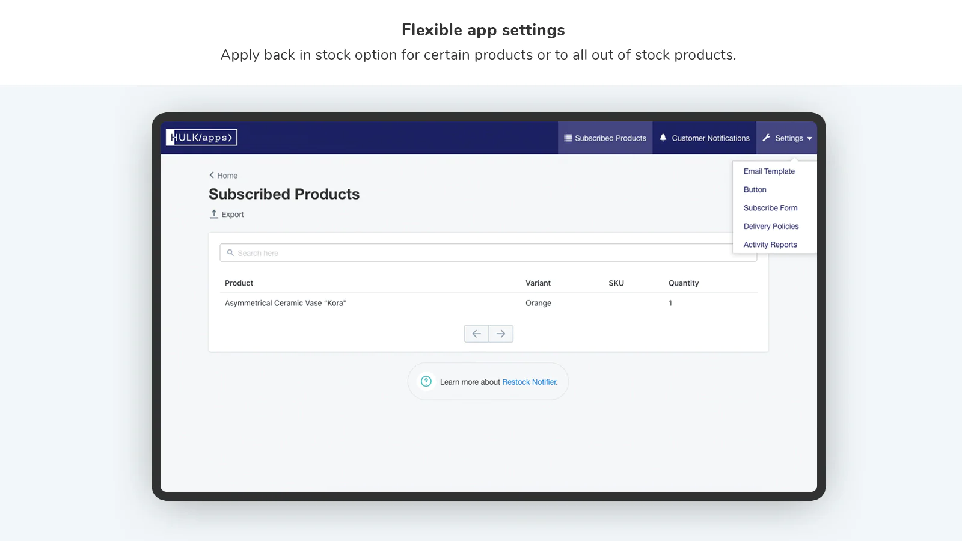Open Delivery Policies settings
The height and width of the screenshot is (541, 962).
[771, 227]
